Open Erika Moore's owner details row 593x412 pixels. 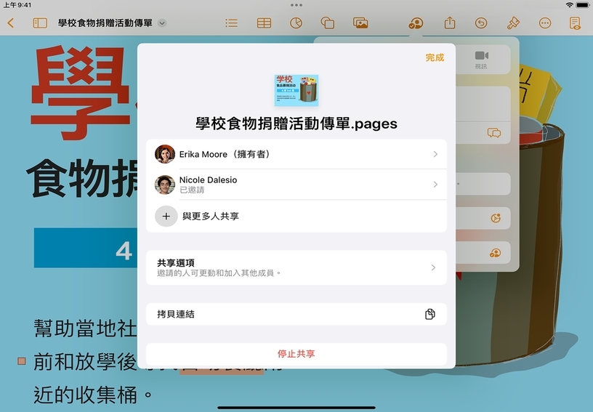click(x=296, y=154)
